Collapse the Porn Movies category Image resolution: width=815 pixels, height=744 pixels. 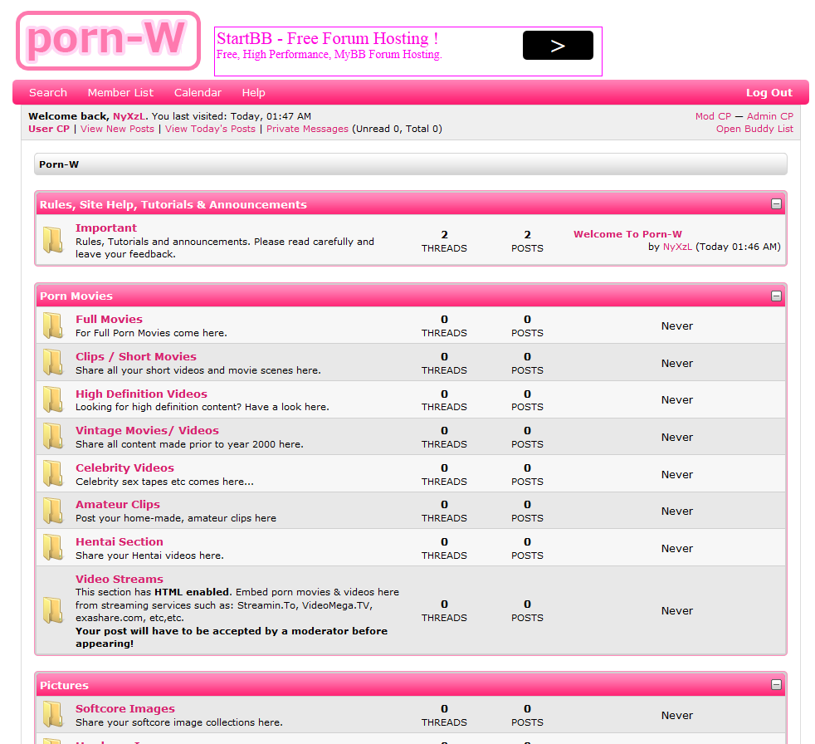[x=776, y=296]
